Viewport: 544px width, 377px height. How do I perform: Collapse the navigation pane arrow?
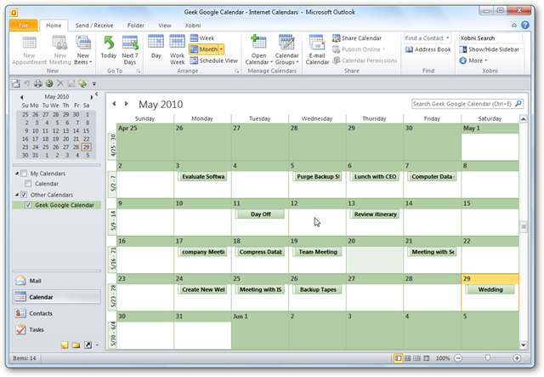pyautogui.click(x=97, y=94)
